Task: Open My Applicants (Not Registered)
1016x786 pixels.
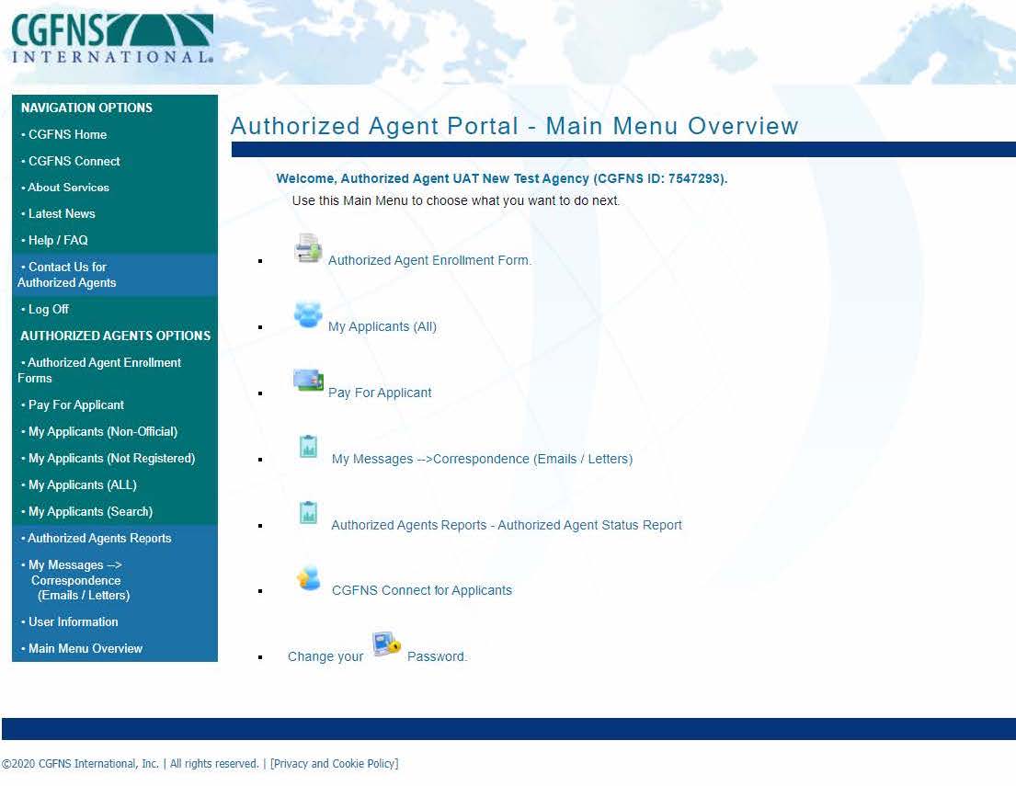Action: (x=111, y=458)
